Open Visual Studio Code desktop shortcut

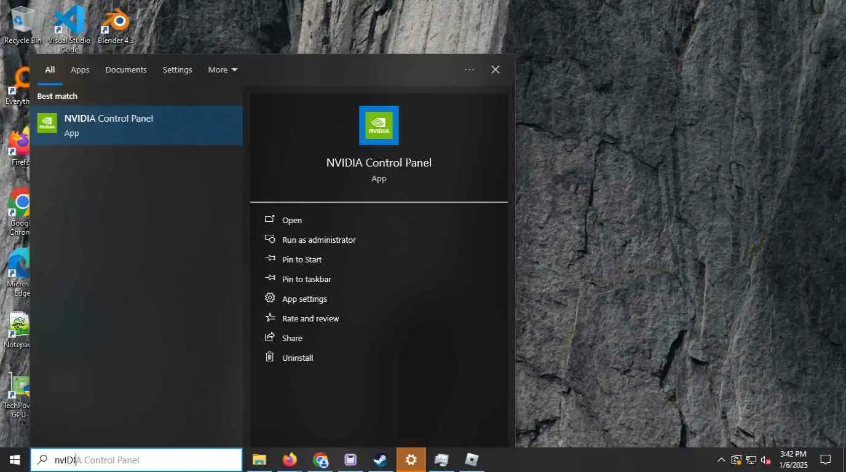point(69,29)
